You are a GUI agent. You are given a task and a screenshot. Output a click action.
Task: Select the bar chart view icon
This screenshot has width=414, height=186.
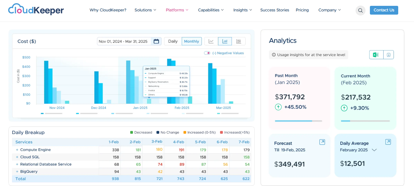(225, 41)
